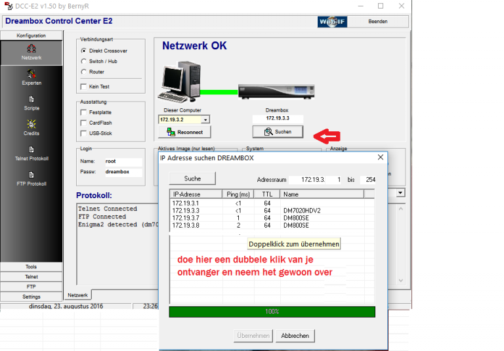Open the Scripte sidebar icon
This screenshot has height=351, width=504.
point(31,102)
